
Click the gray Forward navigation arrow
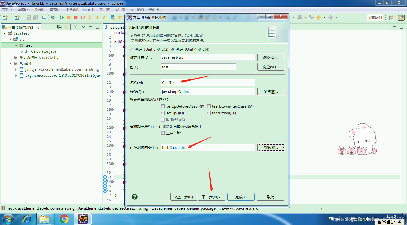point(330,17)
